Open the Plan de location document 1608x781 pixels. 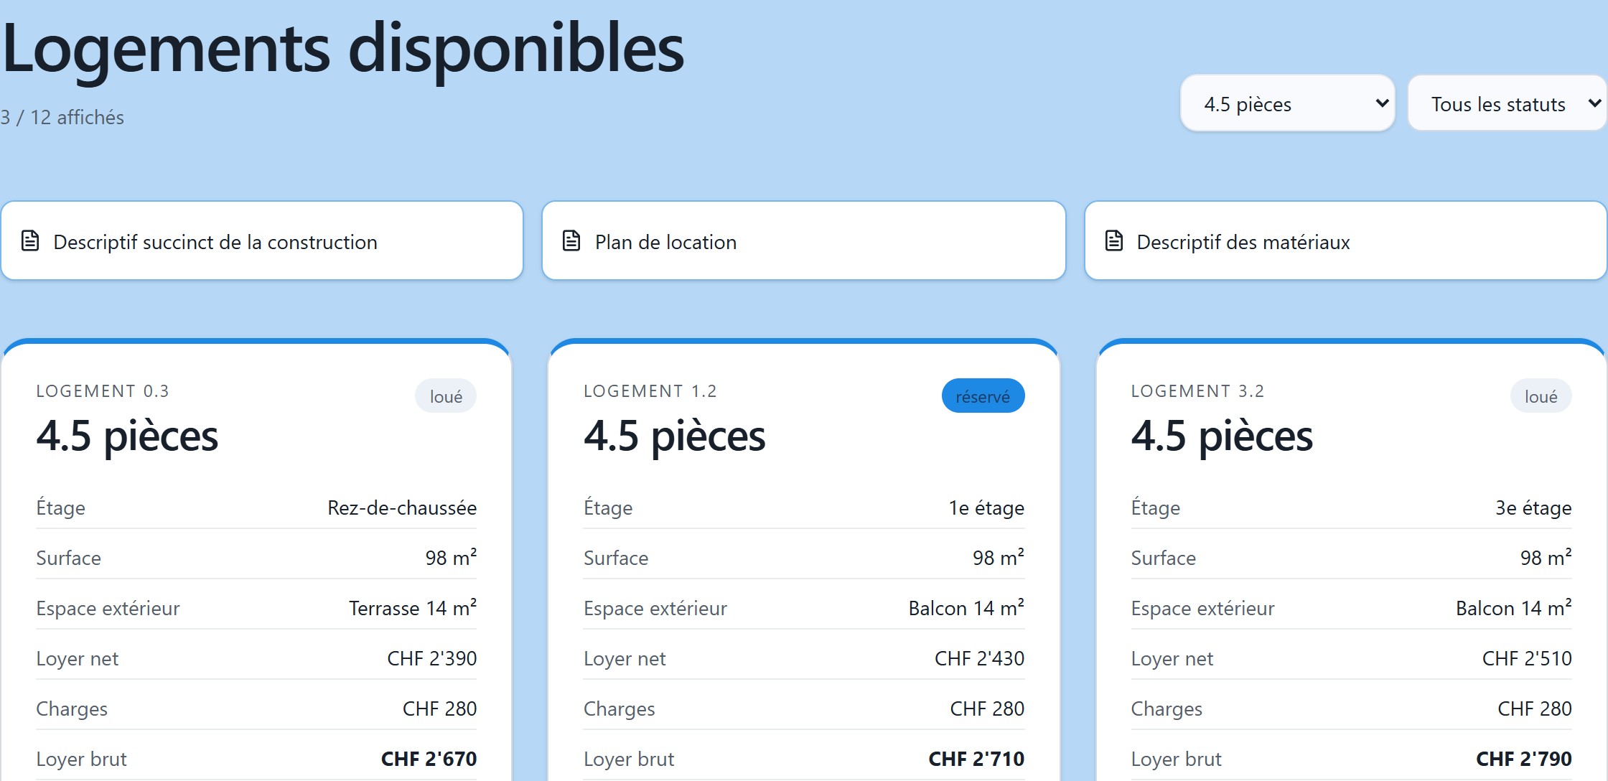click(803, 240)
